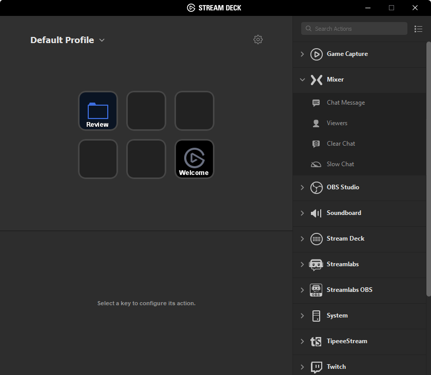
Task: Click the Soundboard category label
Action: coord(344,213)
